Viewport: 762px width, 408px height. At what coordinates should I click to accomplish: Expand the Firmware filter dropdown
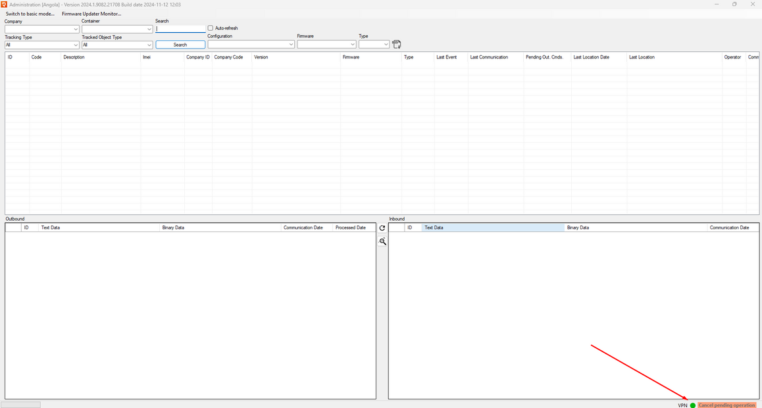pyautogui.click(x=326, y=45)
